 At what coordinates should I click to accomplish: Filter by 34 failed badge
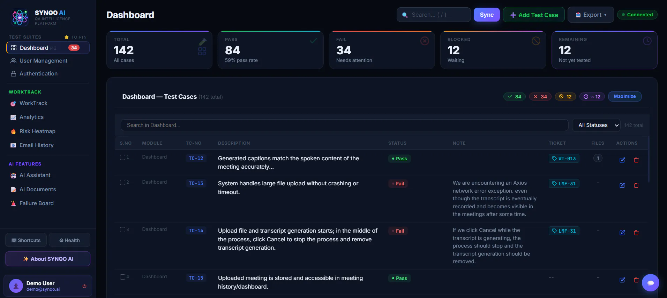pyautogui.click(x=540, y=97)
